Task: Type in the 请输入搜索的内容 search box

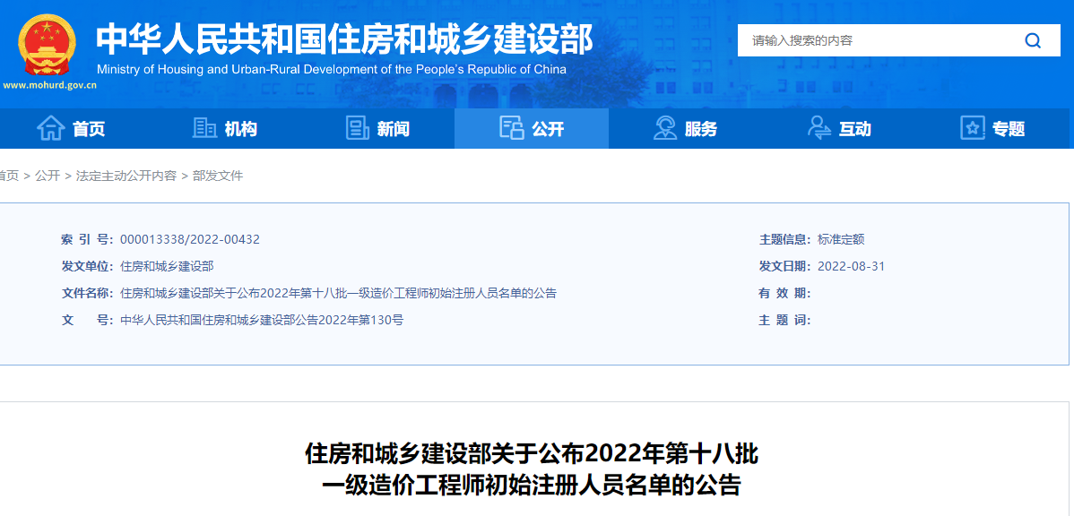Action: click(x=879, y=40)
